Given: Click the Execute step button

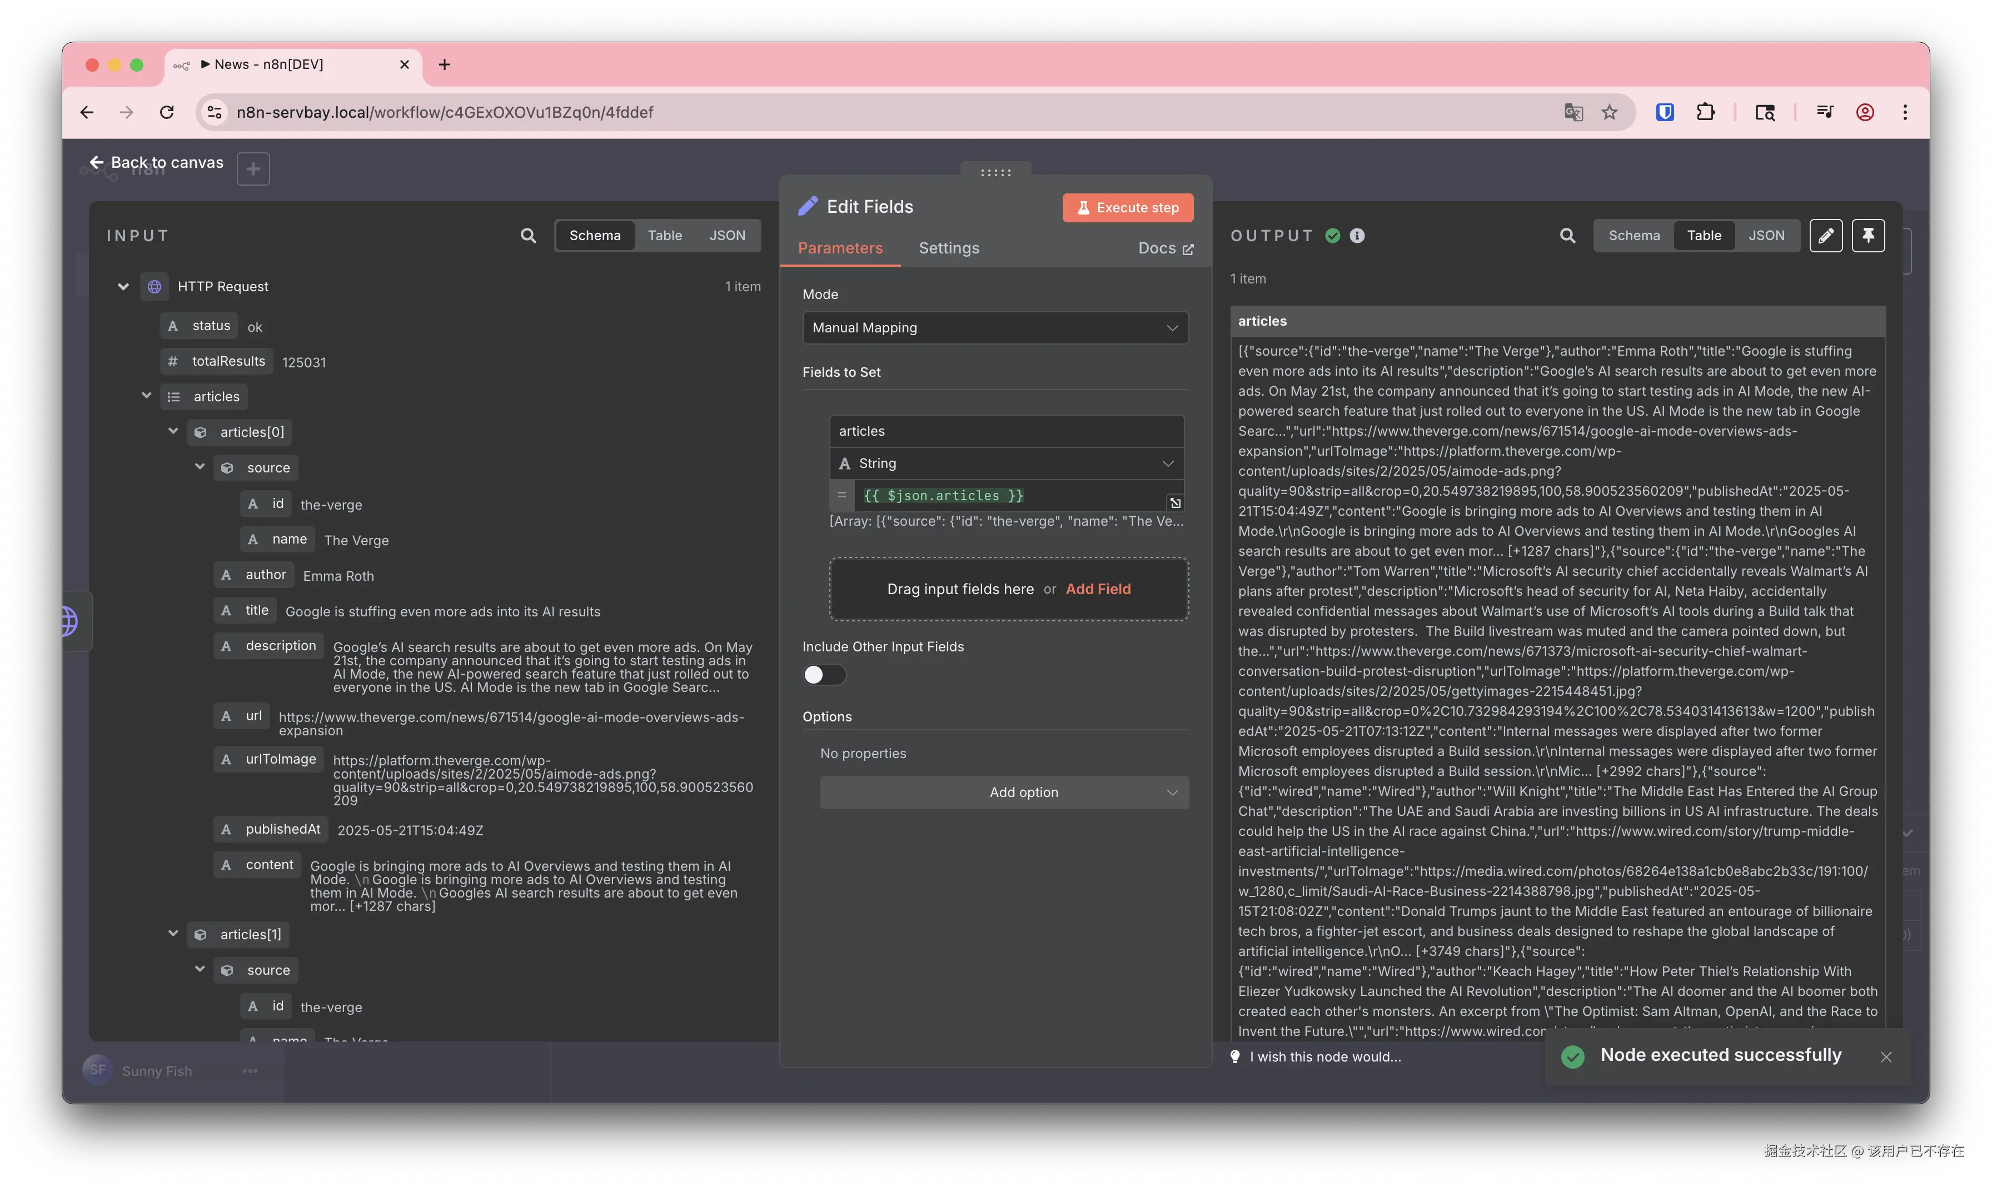Looking at the screenshot, I should 1127,208.
